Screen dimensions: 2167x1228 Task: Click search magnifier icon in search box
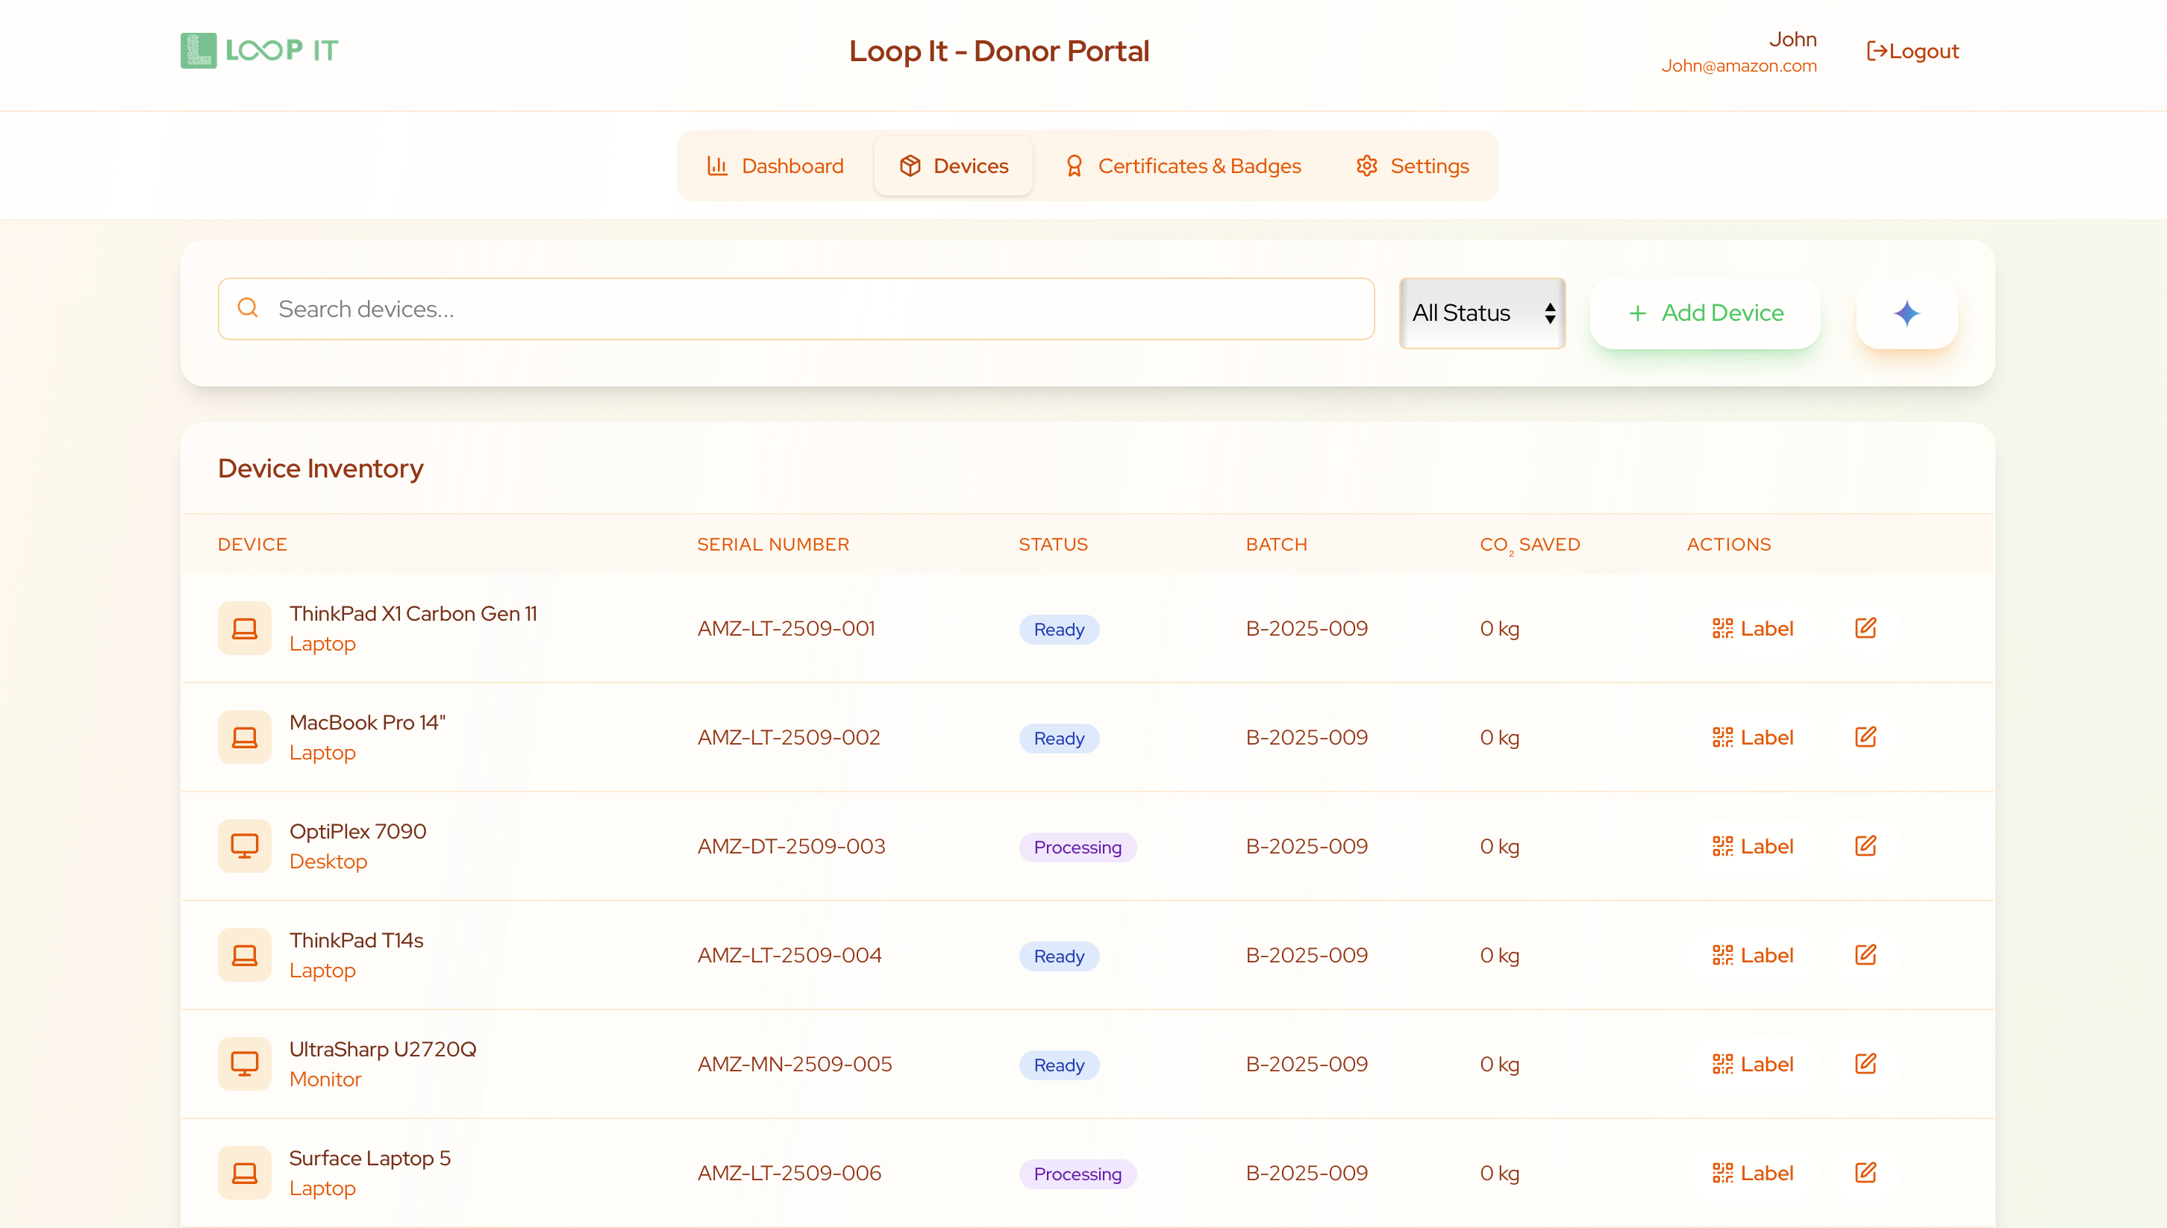pyautogui.click(x=248, y=309)
